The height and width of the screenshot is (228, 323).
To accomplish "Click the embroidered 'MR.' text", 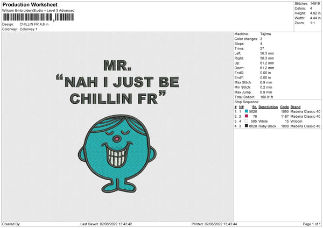I will [117, 66].
